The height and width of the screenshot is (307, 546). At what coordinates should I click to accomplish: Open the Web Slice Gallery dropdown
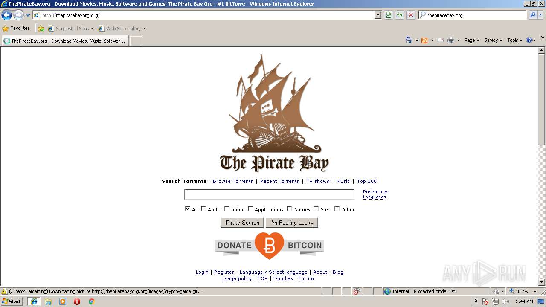click(122, 29)
